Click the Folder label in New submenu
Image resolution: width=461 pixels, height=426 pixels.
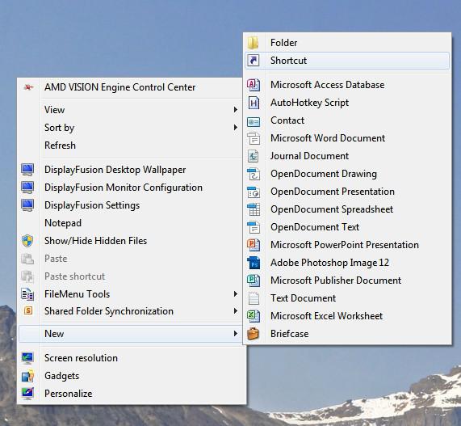point(283,43)
